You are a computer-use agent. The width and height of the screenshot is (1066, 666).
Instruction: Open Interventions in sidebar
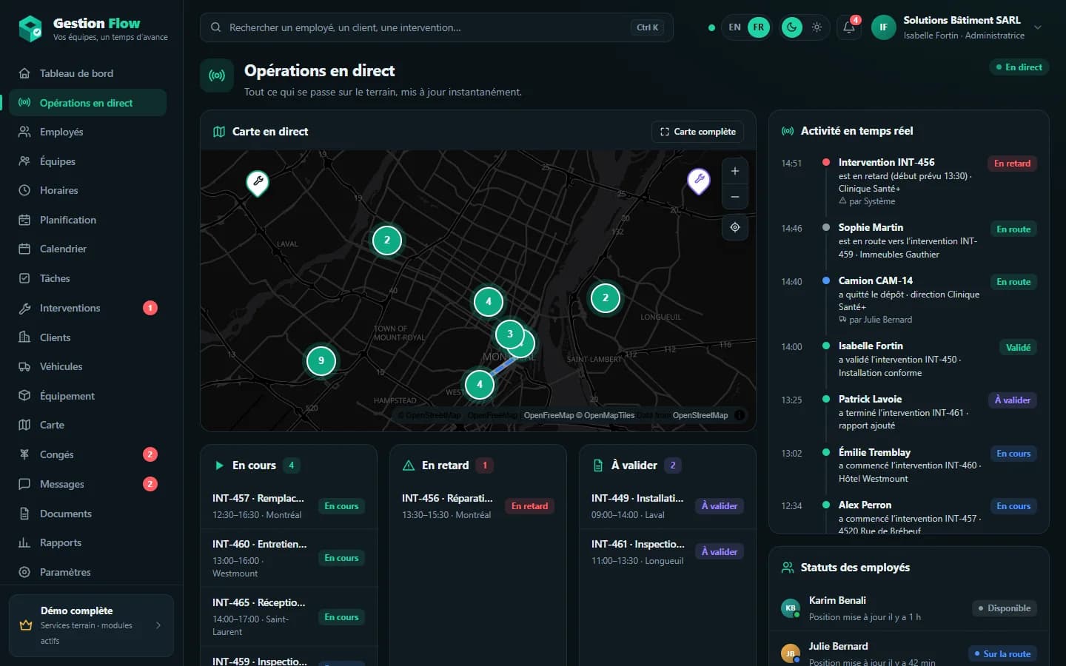[x=87, y=308]
